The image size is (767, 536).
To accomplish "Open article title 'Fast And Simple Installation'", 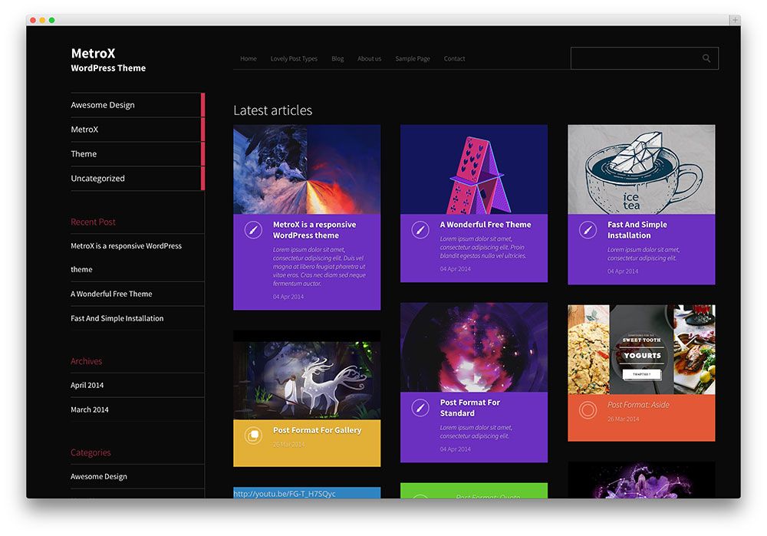I will point(637,230).
